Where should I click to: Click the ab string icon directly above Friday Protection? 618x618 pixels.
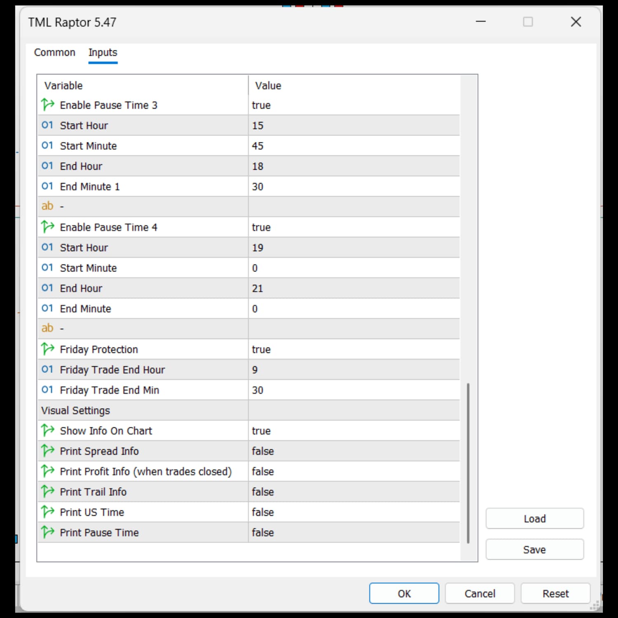pos(47,328)
